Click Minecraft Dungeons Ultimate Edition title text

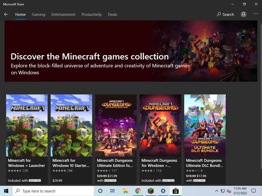(x=115, y=163)
